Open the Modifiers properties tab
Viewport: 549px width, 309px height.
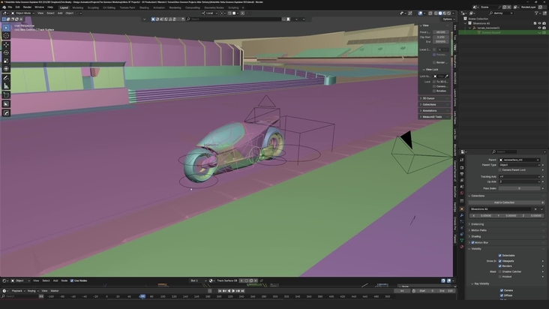(x=462, y=215)
